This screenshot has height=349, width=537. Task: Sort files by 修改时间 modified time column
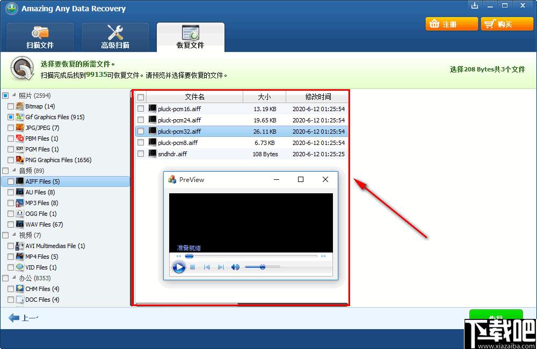[317, 97]
